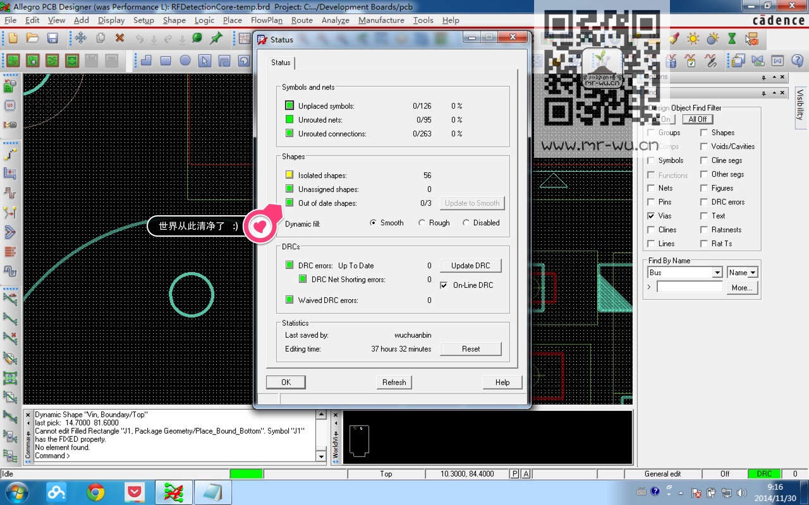Check the DRC errors filter
The height and width of the screenshot is (505, 809).
tap(704, 201)
